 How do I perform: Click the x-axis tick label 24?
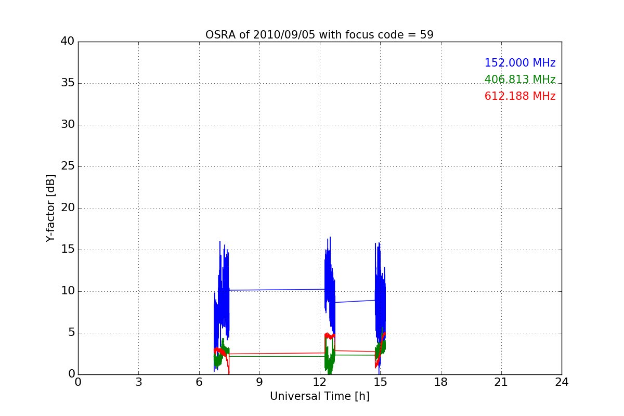click(562, 382)
